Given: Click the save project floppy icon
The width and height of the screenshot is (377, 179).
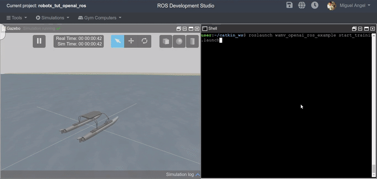Looking at the screenshot, I should (x=289, y=5).
